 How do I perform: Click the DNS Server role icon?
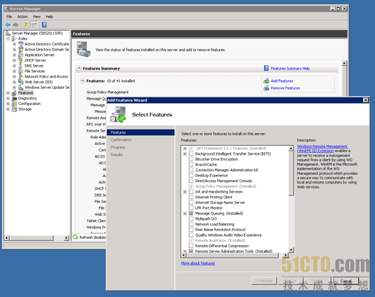21,66
